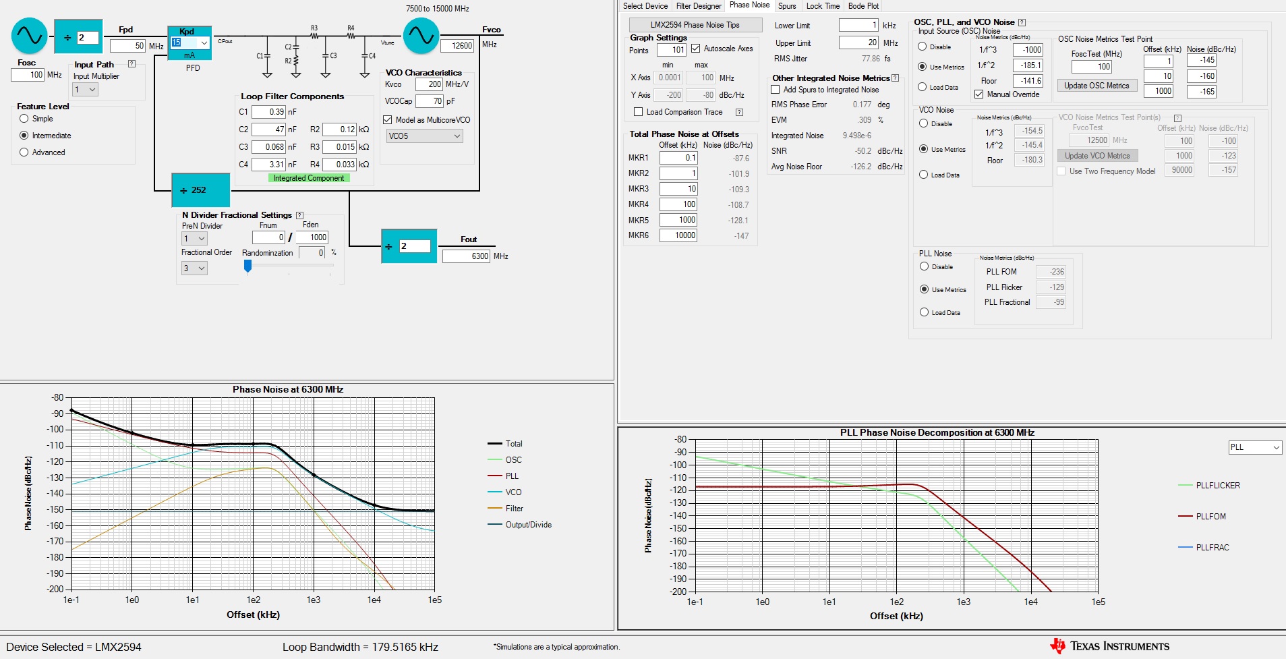Click the Integrated Component label

click(x=309, y=178)
